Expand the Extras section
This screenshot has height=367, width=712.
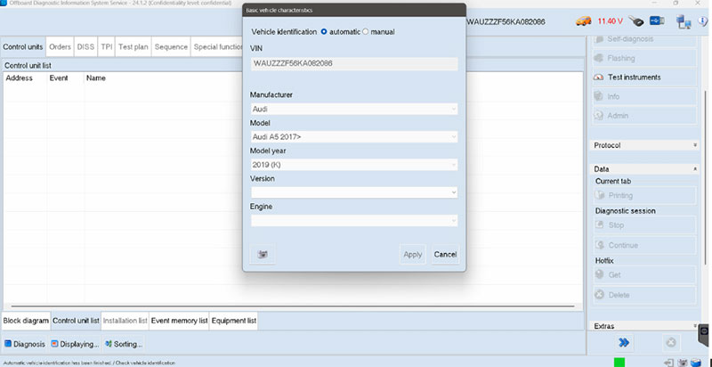coord(643,326)
